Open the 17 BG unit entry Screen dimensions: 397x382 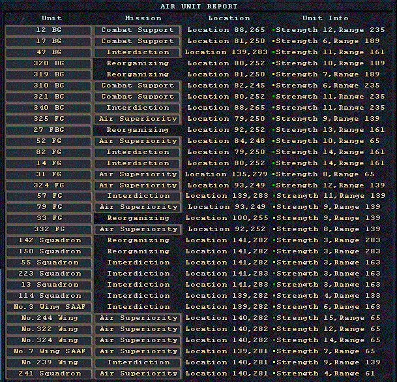pyautogui.click(x=48, y=41)
